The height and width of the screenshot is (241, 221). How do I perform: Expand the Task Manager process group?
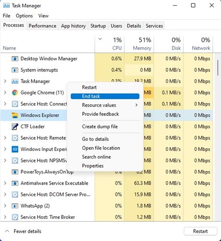(x=5, y=81)
